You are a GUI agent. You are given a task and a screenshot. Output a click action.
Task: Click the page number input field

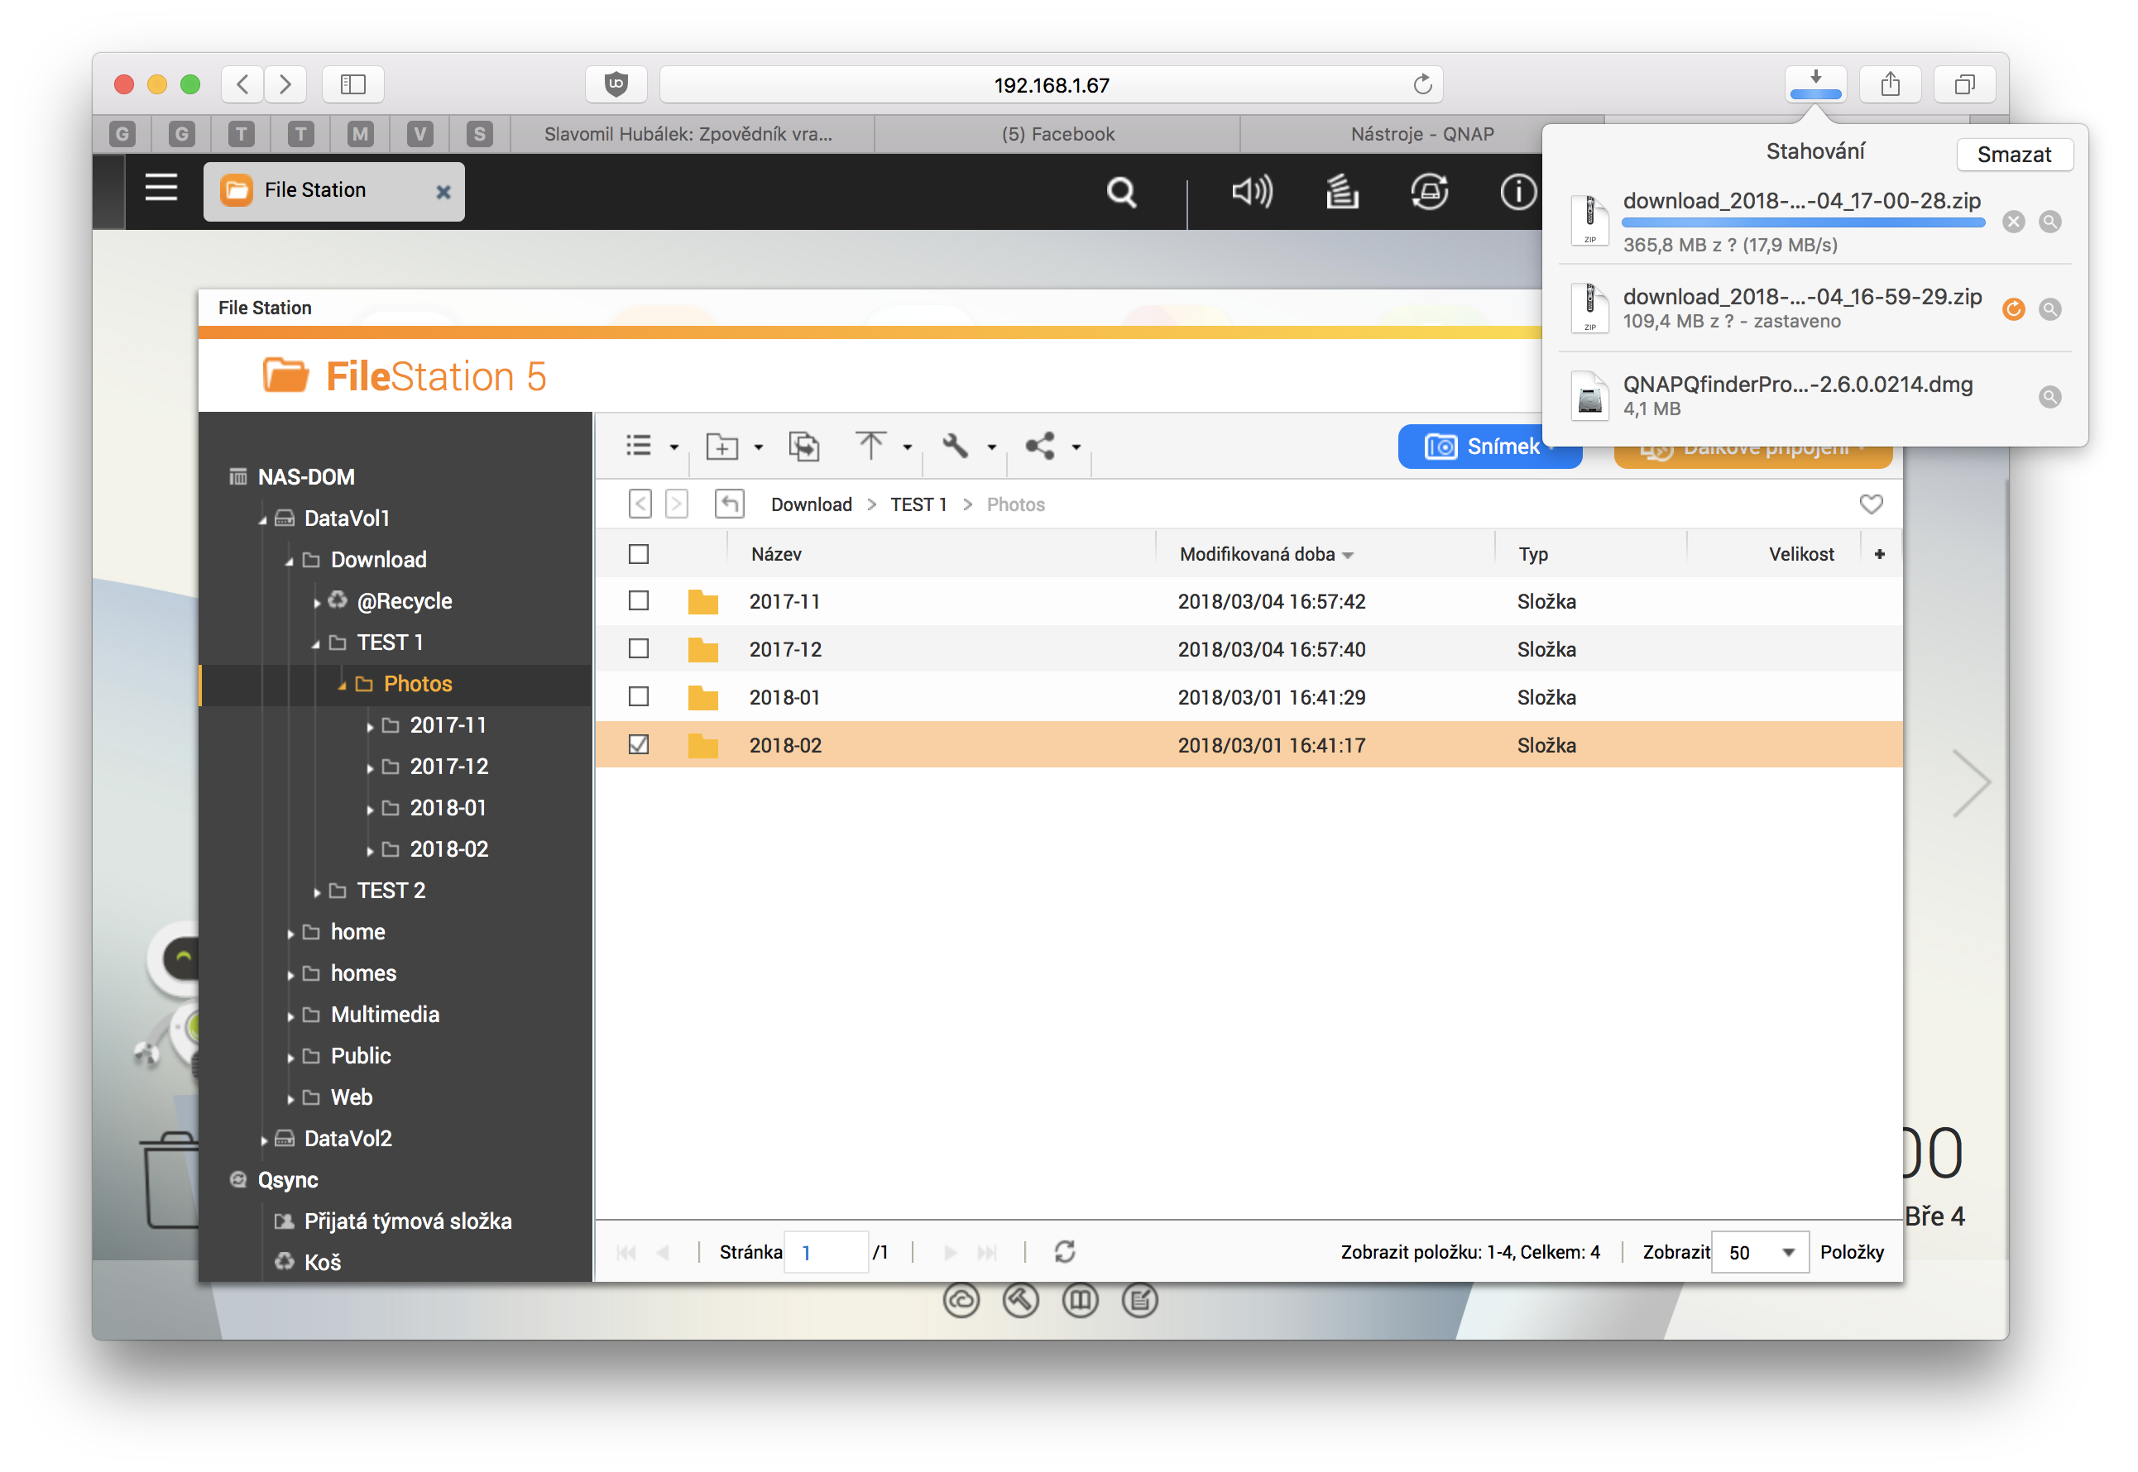click(x=826, y=1251)
